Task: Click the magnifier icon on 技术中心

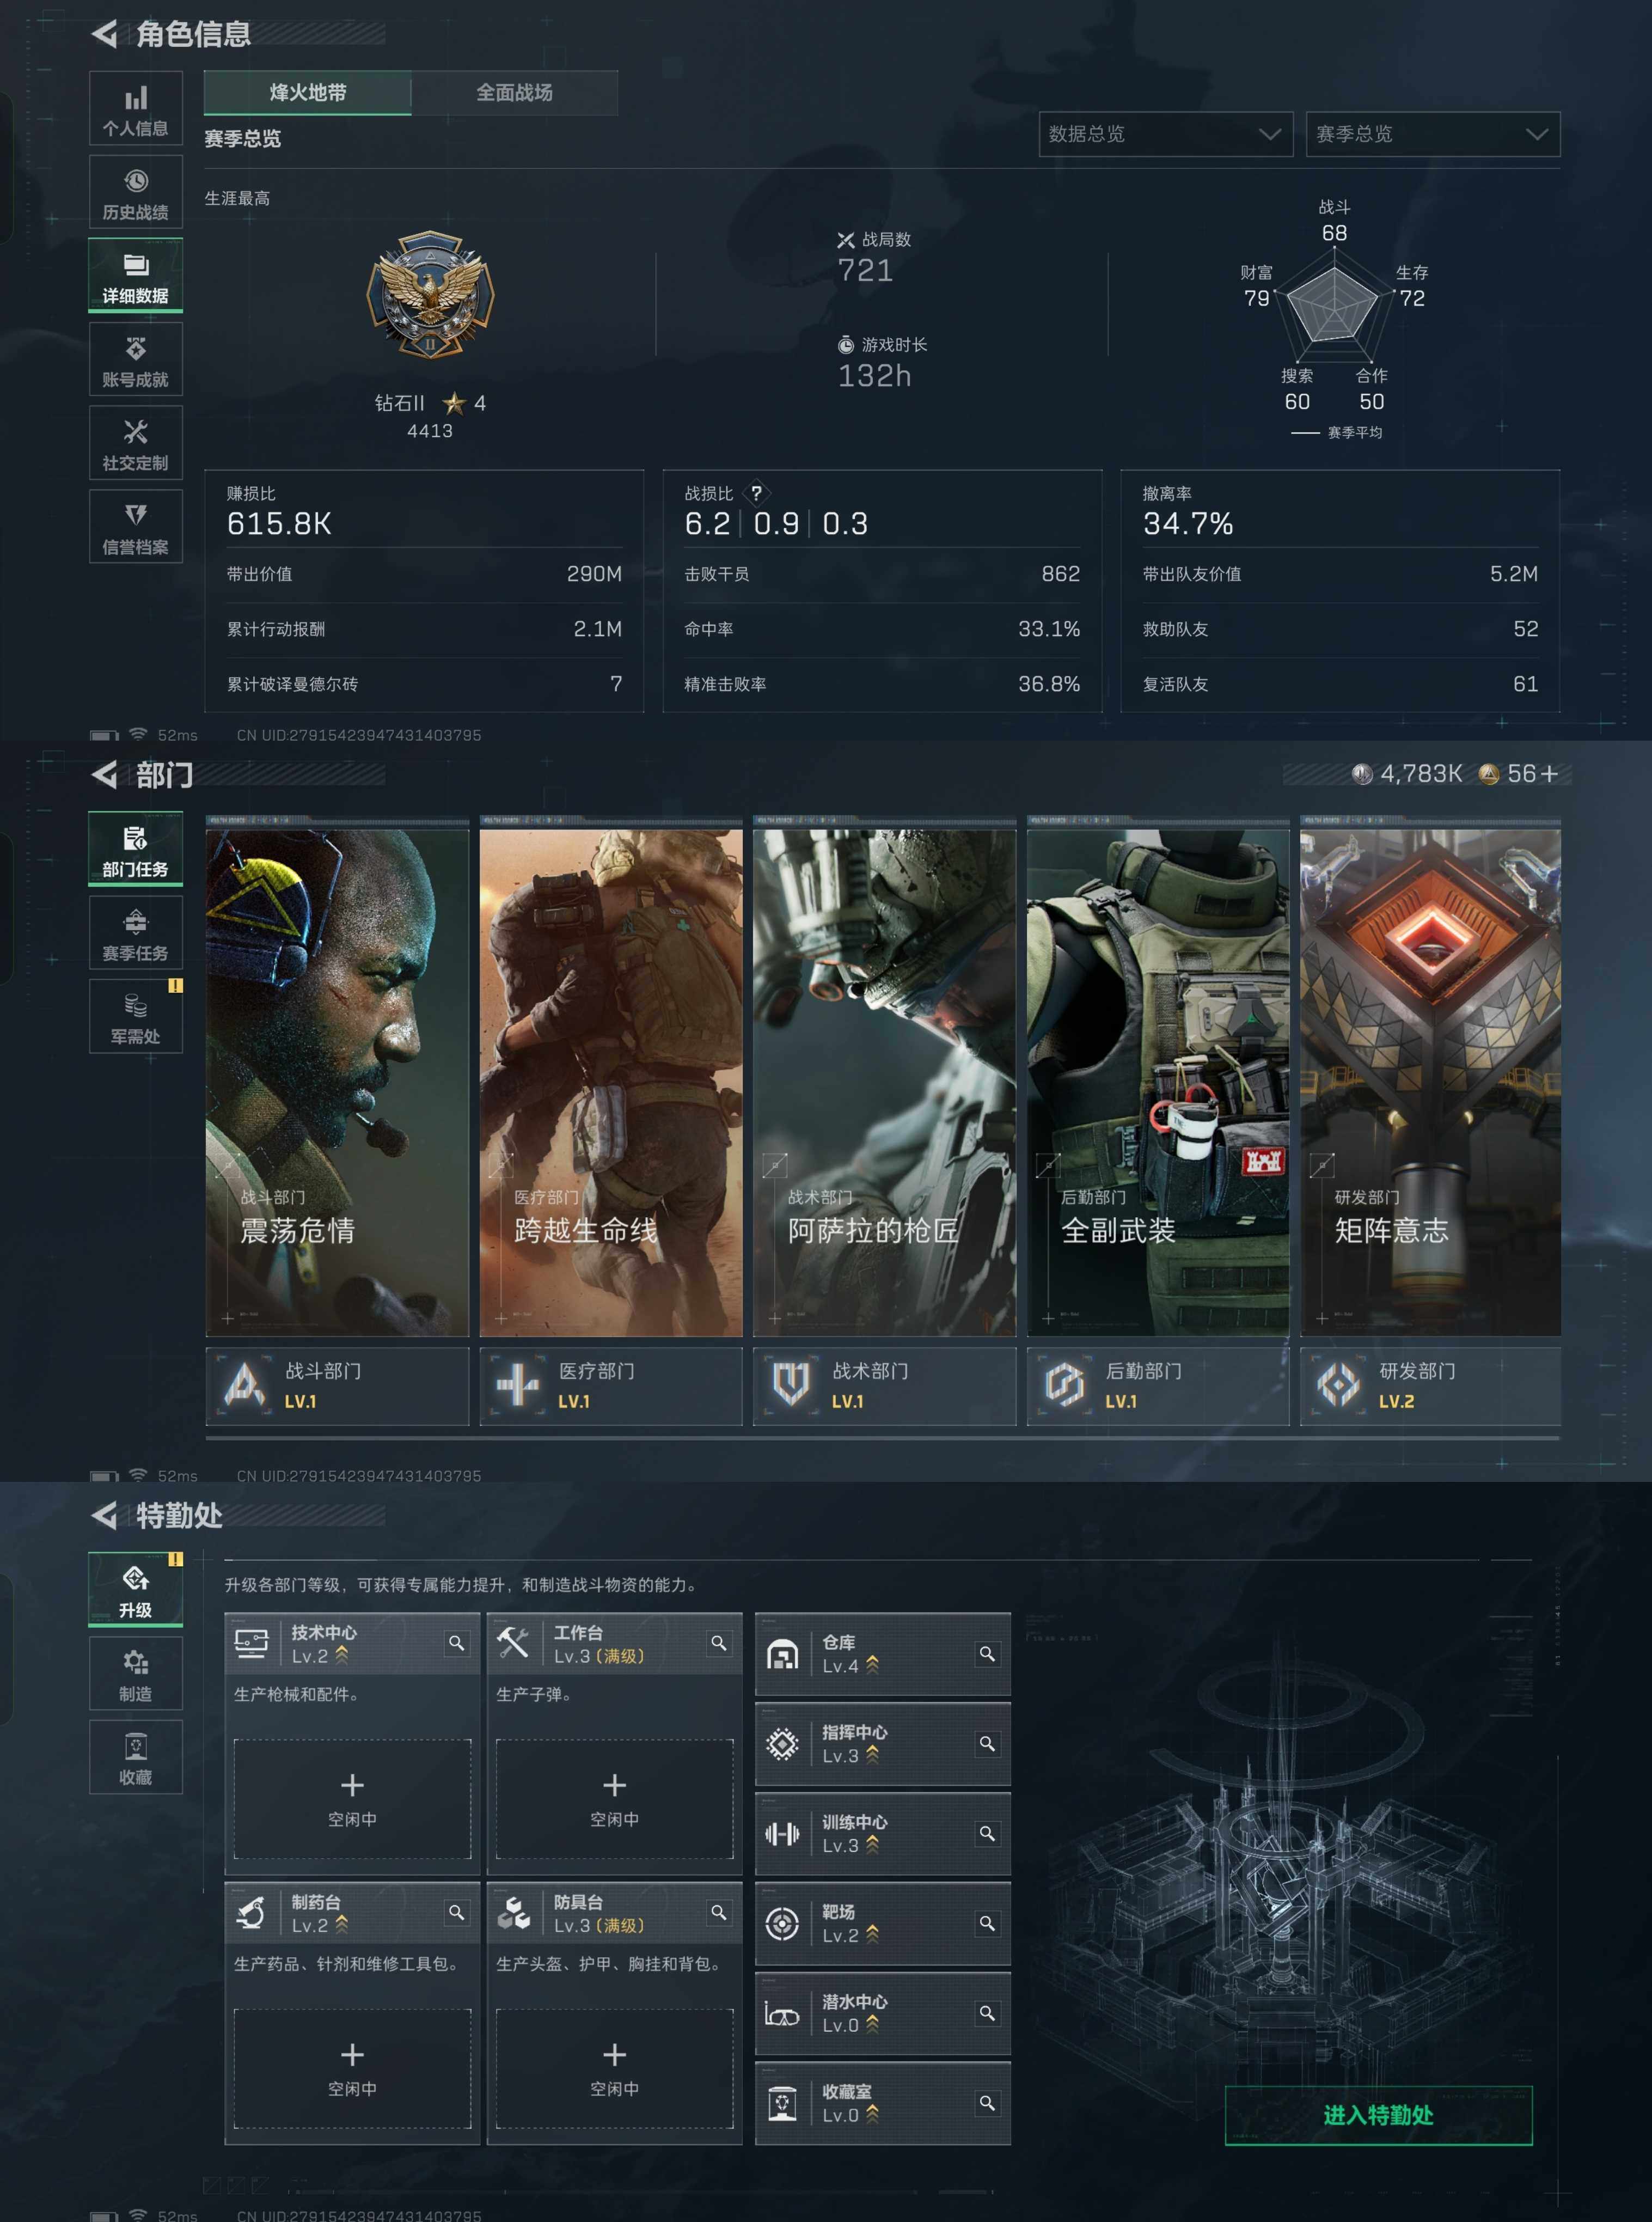Action: tap(456, 1643)
